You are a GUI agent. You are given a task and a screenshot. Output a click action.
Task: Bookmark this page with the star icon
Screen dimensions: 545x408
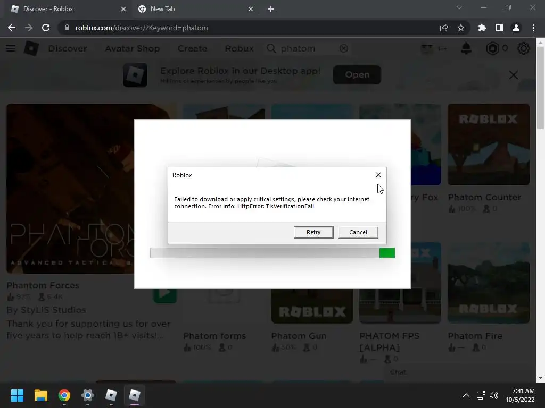pos(460,28)
